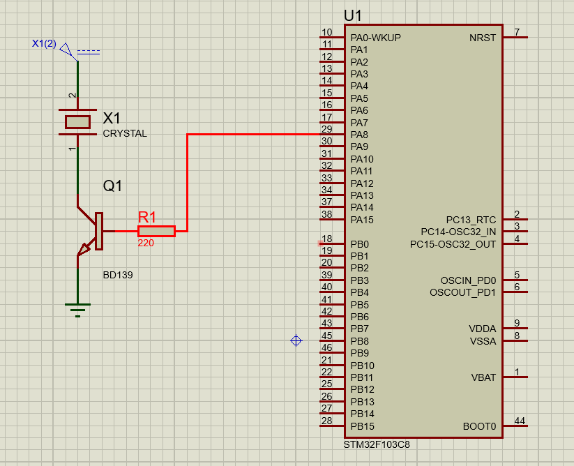The height and width of the screenshot is (466, 574).
Task: Click the PB3 pin 39 line
Action: [x=333, y=280]
